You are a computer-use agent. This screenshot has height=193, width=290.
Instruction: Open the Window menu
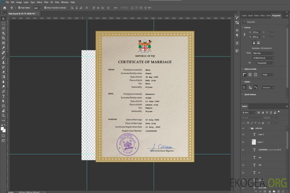[x=65, y=2]
